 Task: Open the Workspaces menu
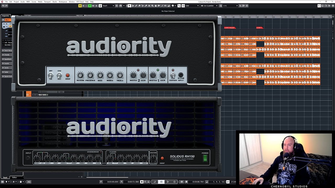pos(63,2)
